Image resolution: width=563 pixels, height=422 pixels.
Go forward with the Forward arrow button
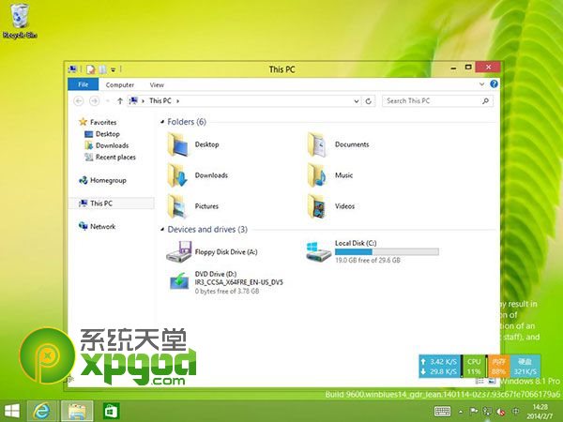coord(94,101)
